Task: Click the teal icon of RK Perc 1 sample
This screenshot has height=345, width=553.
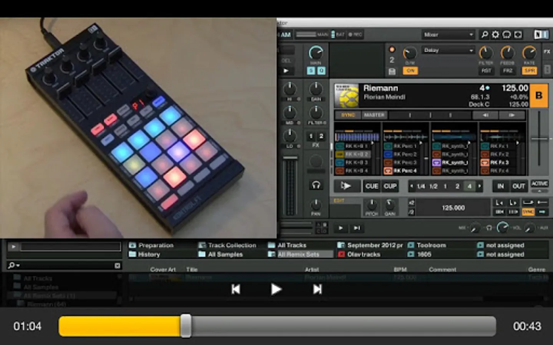Action: click(388, 146)
